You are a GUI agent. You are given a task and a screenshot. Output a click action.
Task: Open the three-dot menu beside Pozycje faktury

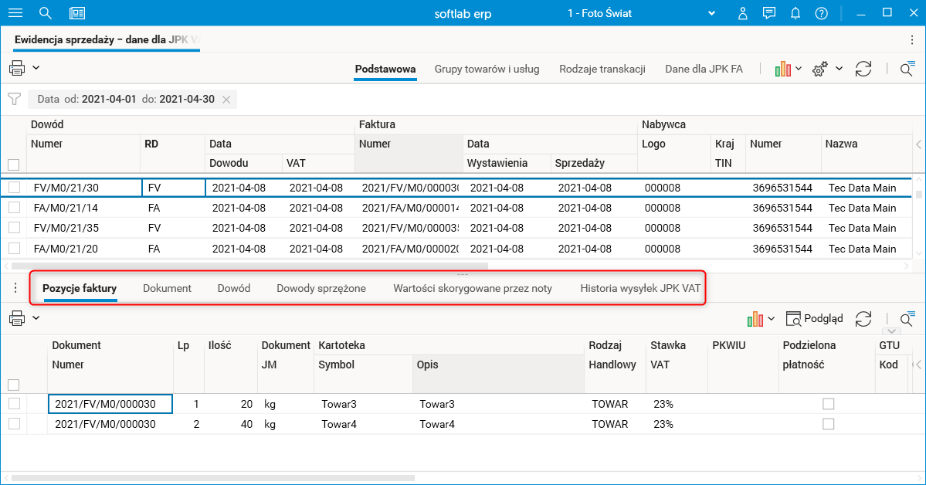pyautogui.click(x=15, y=288)
